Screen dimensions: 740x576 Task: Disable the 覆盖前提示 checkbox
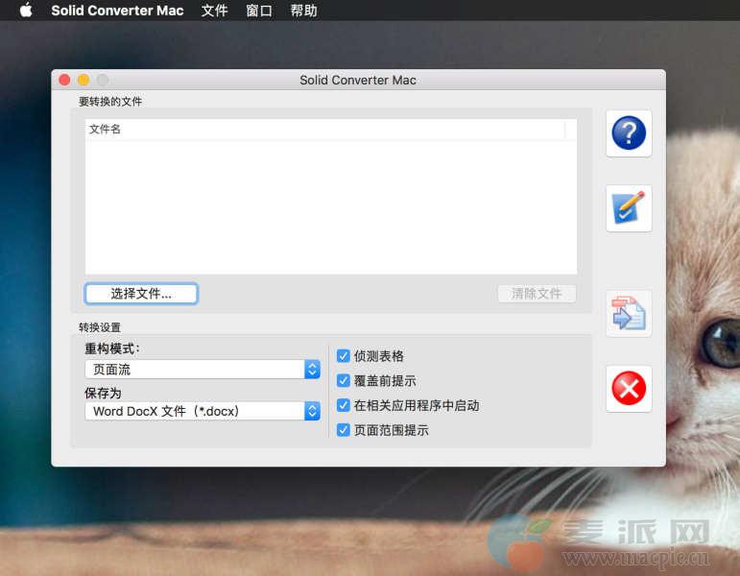pos(344,381)
